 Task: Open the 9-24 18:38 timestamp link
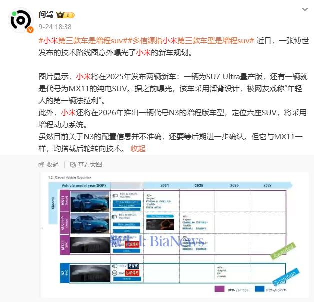point(55,27)
